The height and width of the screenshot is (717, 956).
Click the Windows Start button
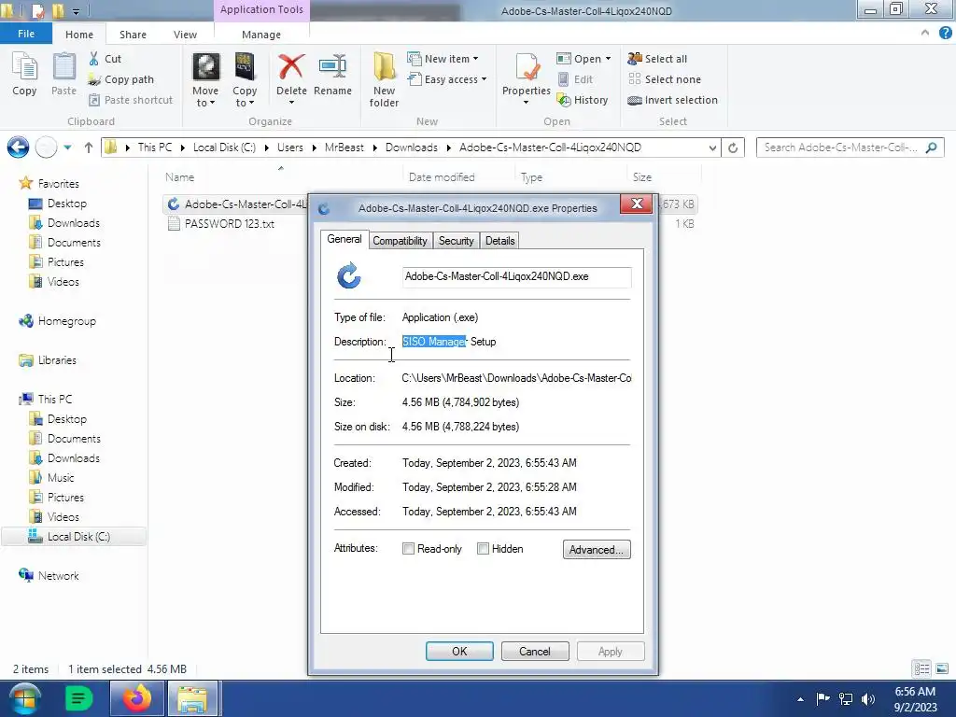(x=24, y=698)
